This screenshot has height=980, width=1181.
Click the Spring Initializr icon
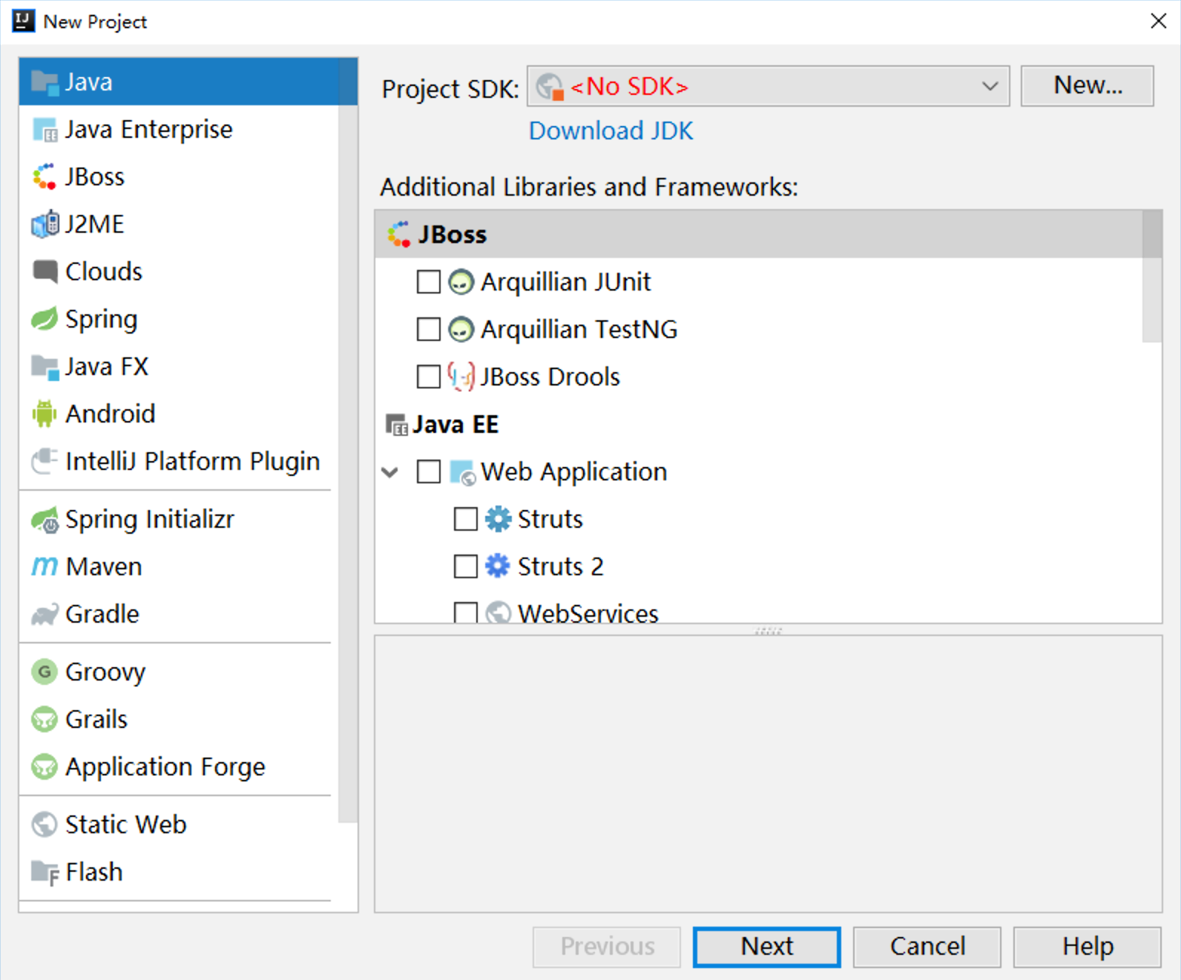pos(45,520)
